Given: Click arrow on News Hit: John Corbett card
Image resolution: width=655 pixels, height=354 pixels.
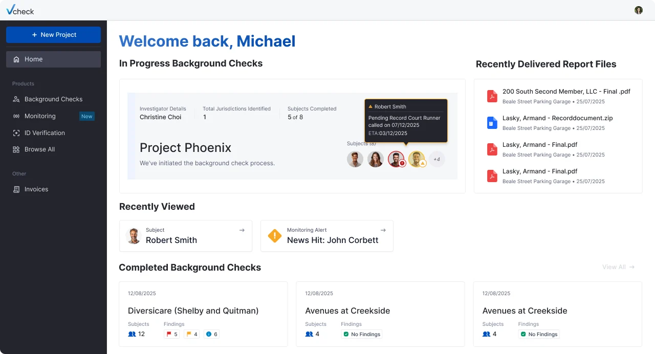Looking at the screenshot, I should [x=383, y=230].
